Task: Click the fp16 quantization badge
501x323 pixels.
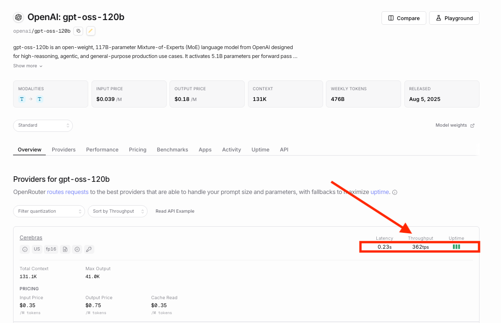Action: click(51, 249)
